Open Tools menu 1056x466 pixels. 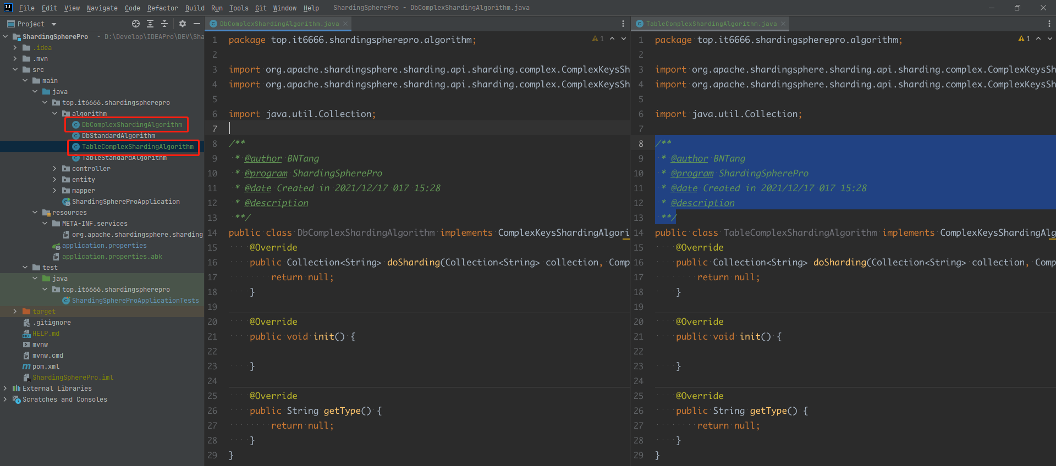coord(239,8)
